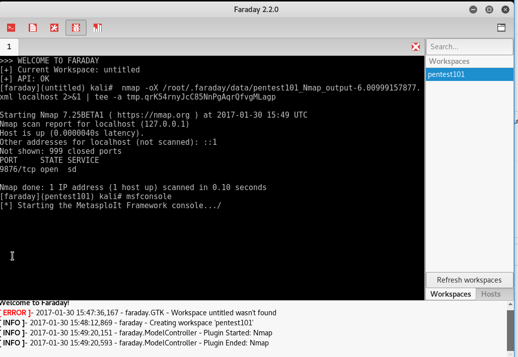This screenshot has height=357, width=518.
Task: Click the 'API: OK' terminal line
Action: click(25, 79)
